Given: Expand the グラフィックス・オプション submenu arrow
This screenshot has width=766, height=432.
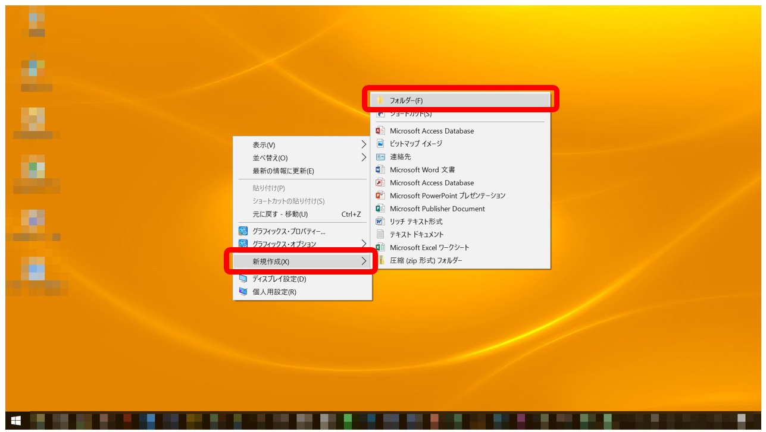Looking at the screenshot, I should coord(364,244).
